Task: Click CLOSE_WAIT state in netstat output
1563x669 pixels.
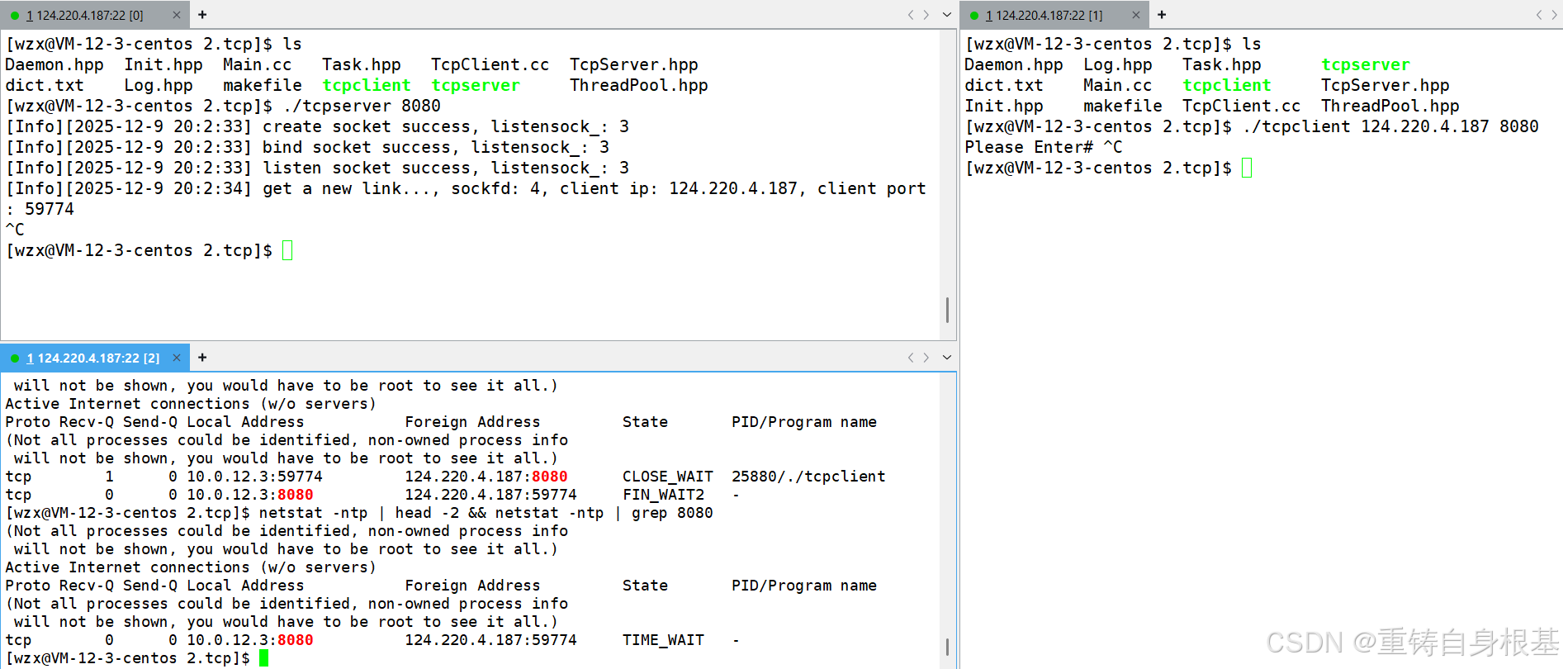Action: 668,477
